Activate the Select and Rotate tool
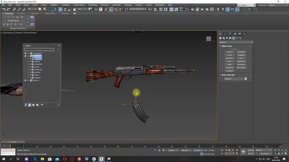Screen dimensions: 289x162 point(65,9)
